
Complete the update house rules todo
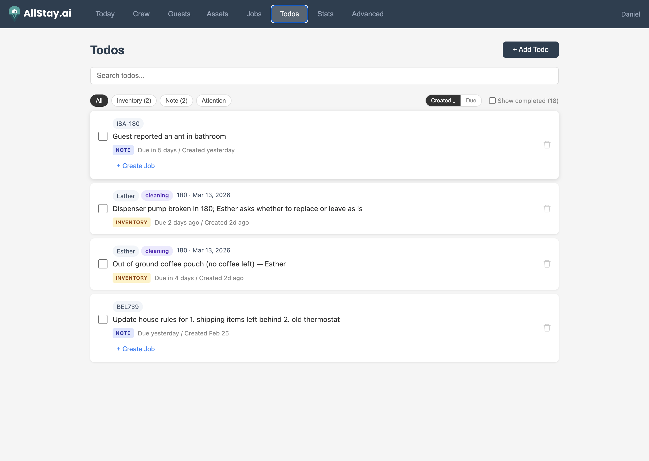(103, 319)
